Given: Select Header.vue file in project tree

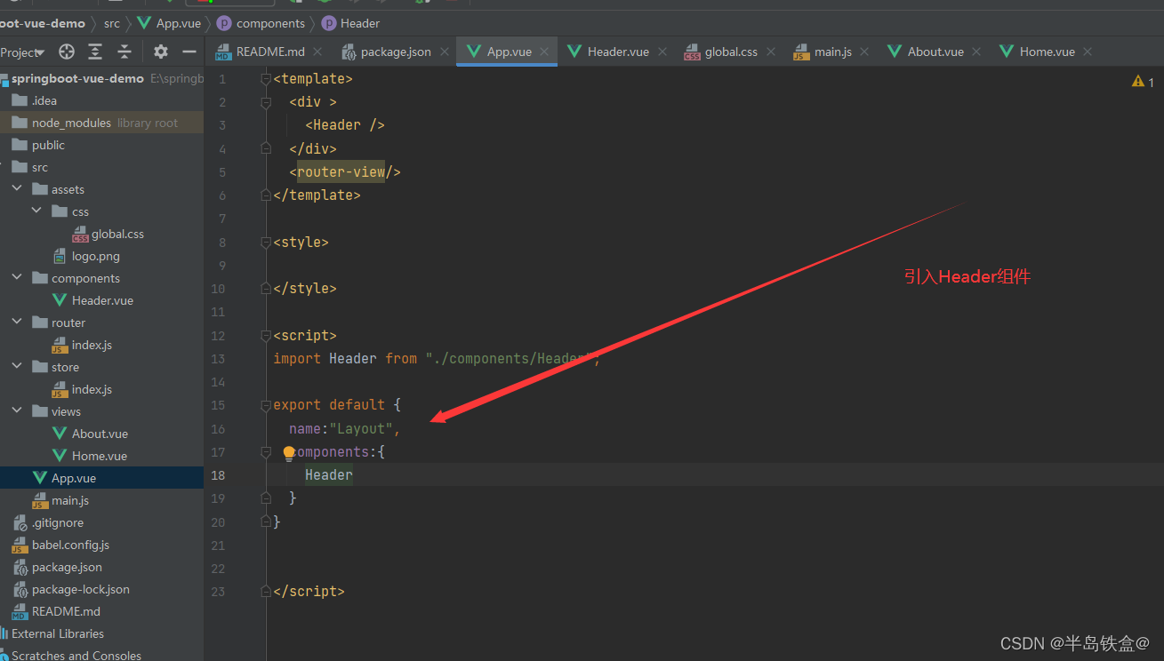Looking at the screenshot, I should [101, 300].
